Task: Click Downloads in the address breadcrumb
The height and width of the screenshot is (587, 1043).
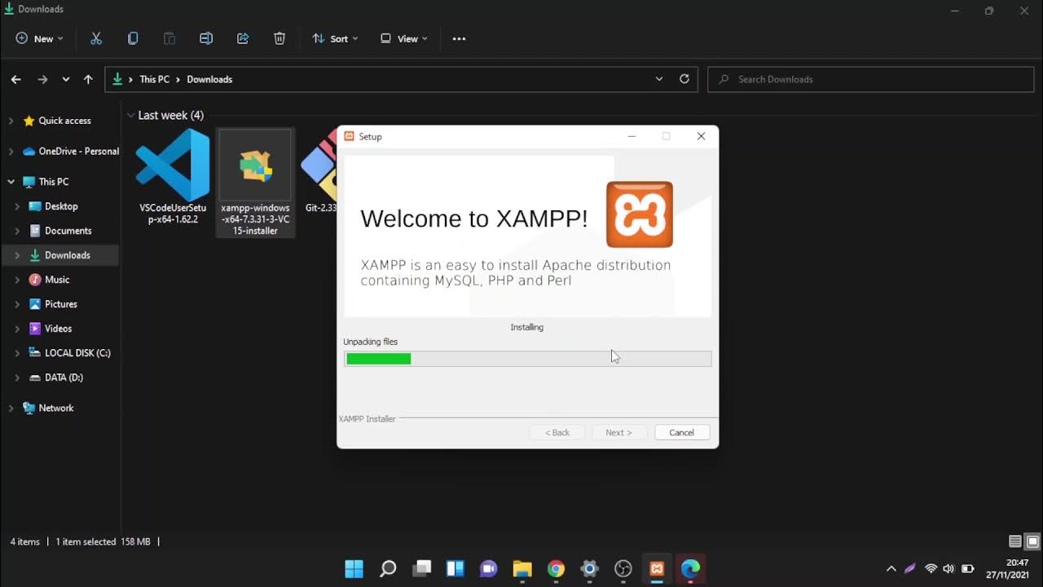Action: click(209, 79)
